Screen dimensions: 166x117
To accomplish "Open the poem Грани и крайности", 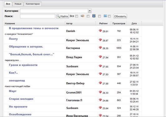I will pos(23,65).
